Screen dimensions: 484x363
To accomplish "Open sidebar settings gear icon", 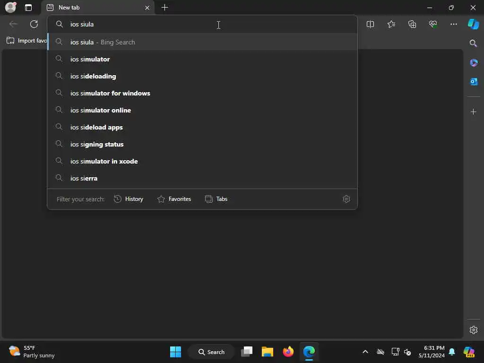I will click(x=474, y=330).
